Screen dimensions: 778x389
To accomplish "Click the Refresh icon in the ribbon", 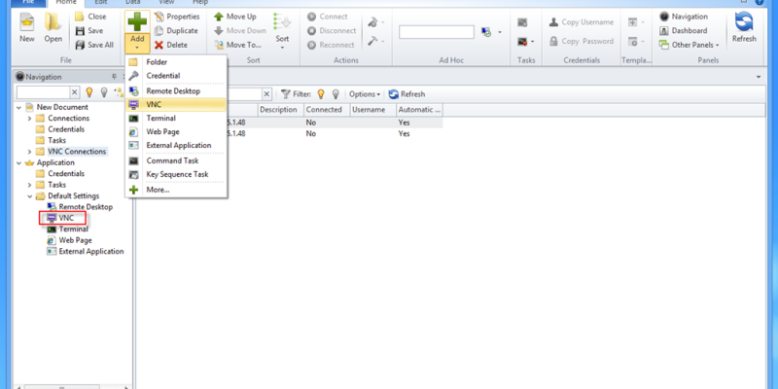I will [744, 22].
